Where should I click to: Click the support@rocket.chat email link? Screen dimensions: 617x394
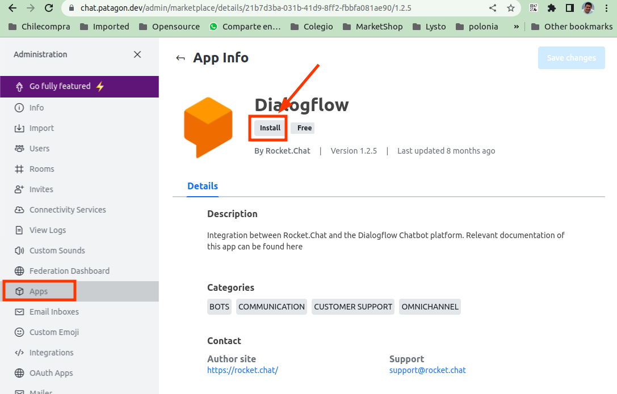click(x=427, y=370)
